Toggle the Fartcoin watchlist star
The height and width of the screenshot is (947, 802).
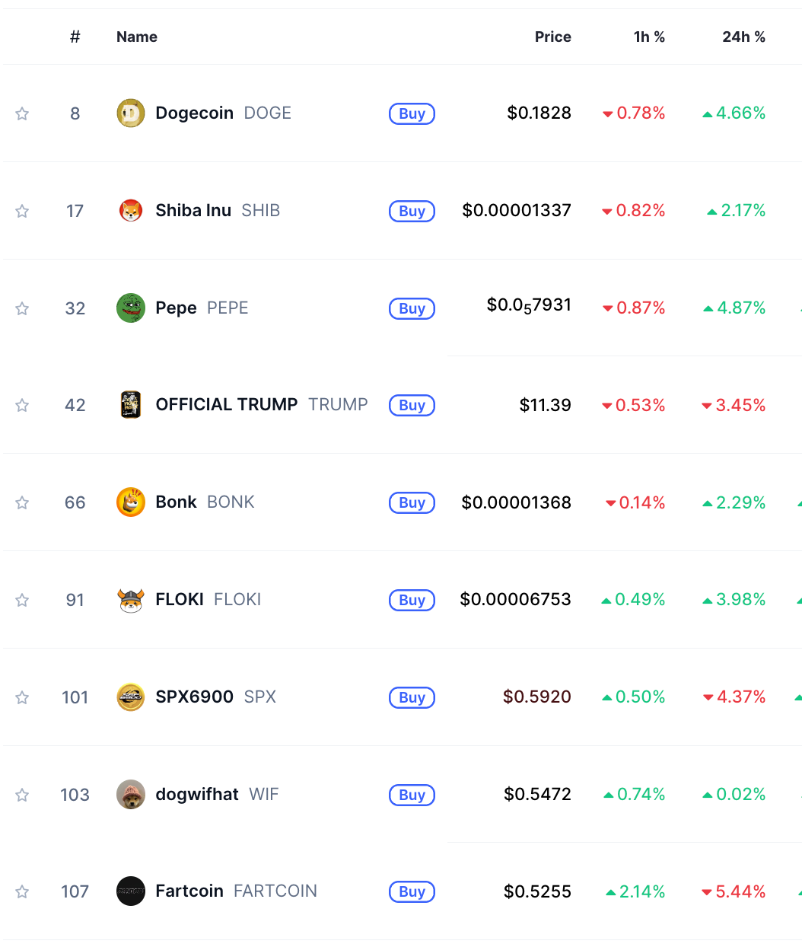pos(22,891)
